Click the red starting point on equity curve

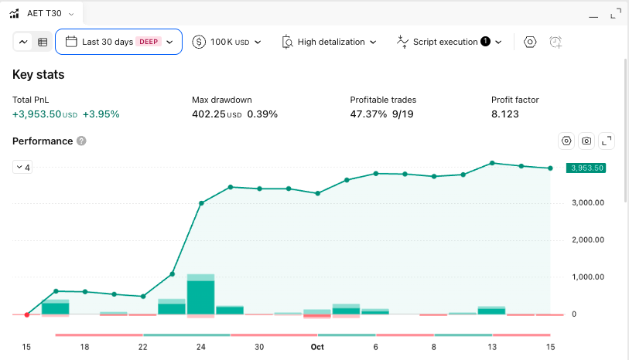(27, 314)
